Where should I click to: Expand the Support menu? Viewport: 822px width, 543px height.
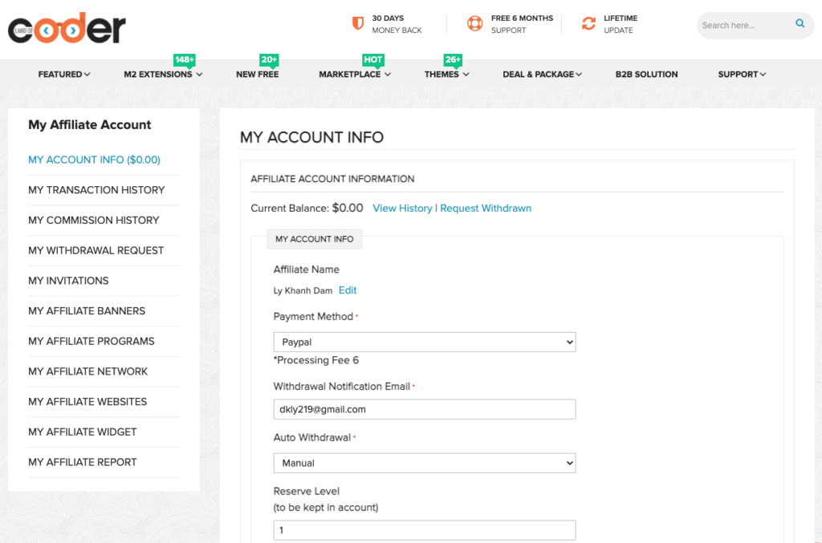[742, 75]
